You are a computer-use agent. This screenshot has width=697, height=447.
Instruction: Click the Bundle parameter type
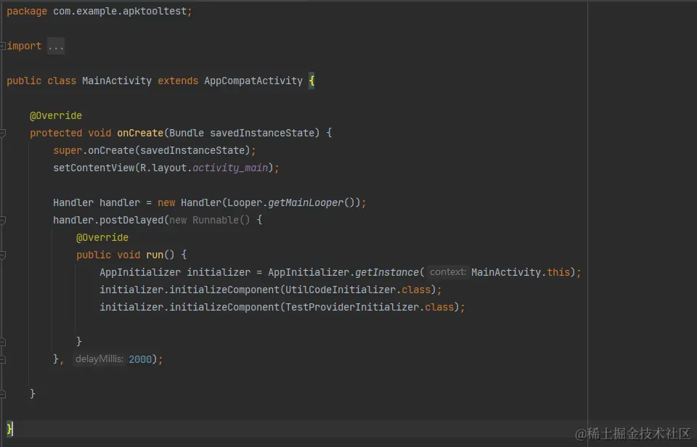tap(187, 133)
